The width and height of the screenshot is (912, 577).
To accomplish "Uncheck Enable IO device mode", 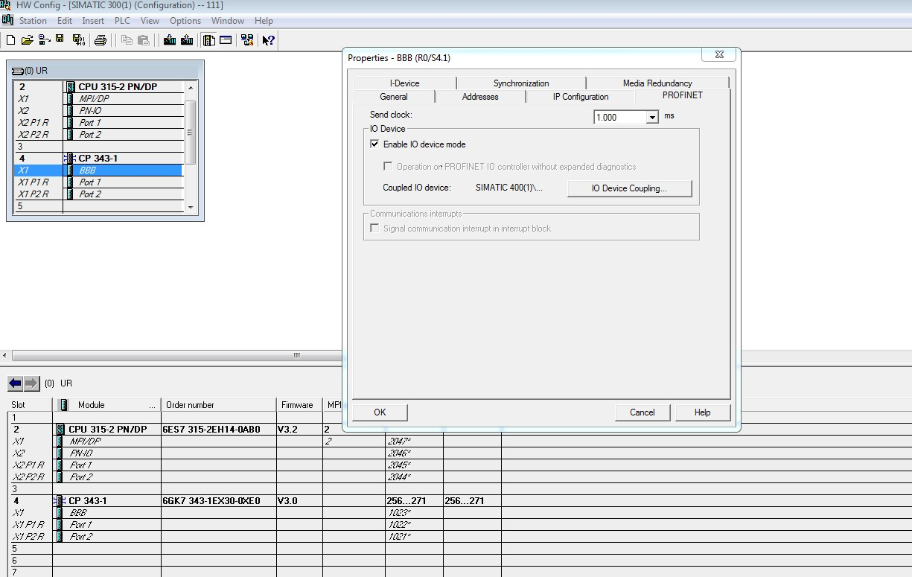I will pos(374,144).
